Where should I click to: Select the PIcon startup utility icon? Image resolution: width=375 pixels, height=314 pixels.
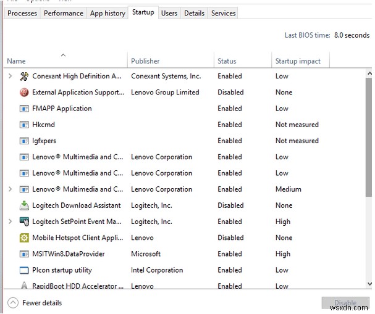click(25, 270)
